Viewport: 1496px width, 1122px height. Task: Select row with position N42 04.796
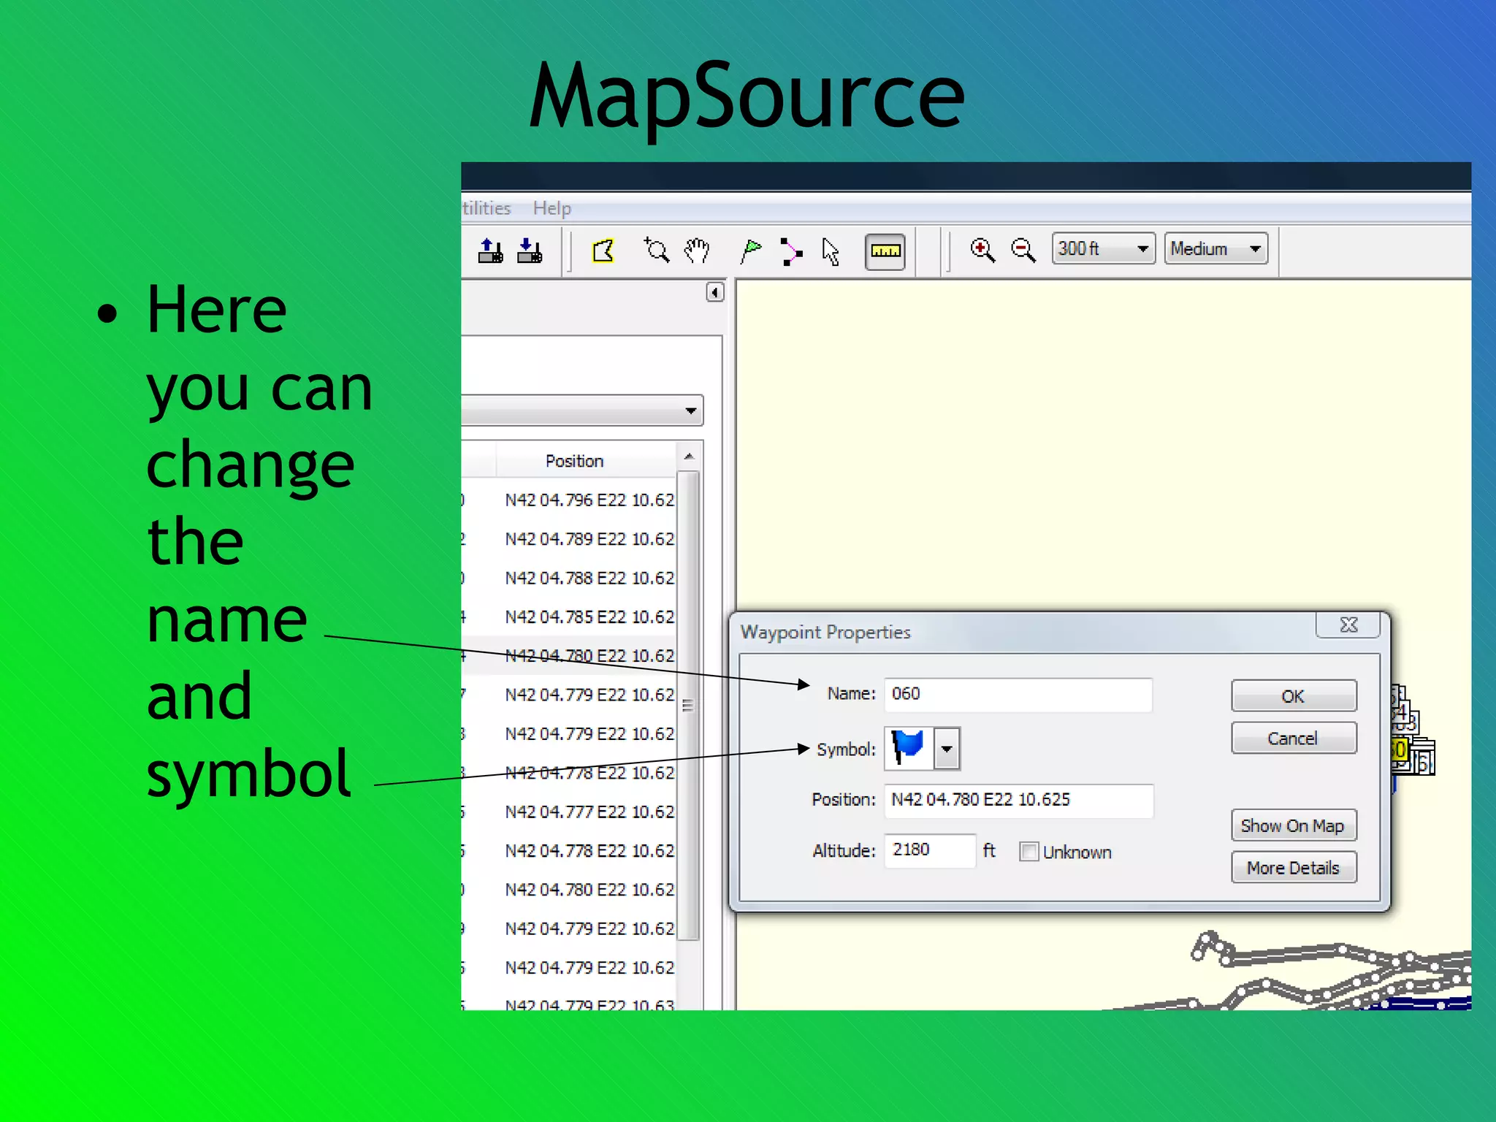pos(570,500)
